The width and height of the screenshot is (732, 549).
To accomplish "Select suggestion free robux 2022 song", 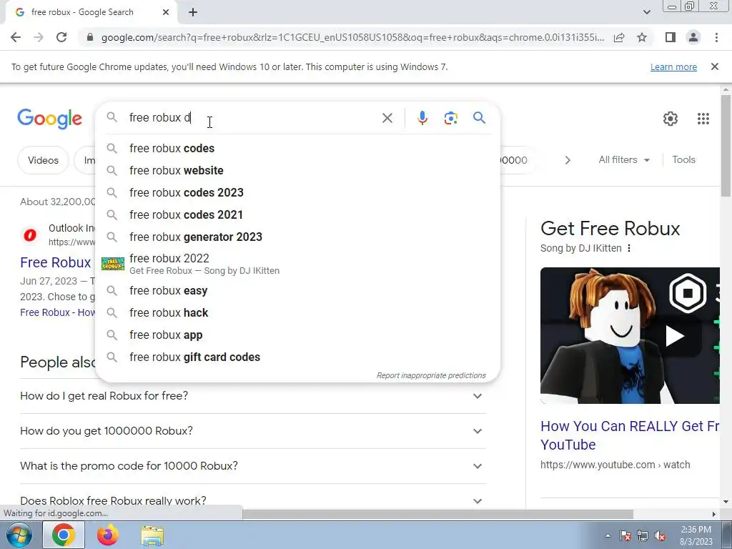I will click(x=297, y=264).
